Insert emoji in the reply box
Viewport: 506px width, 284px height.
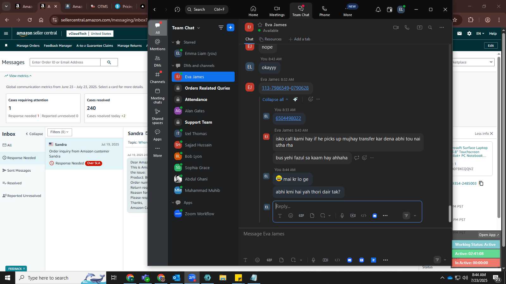(x=291, y=216)
